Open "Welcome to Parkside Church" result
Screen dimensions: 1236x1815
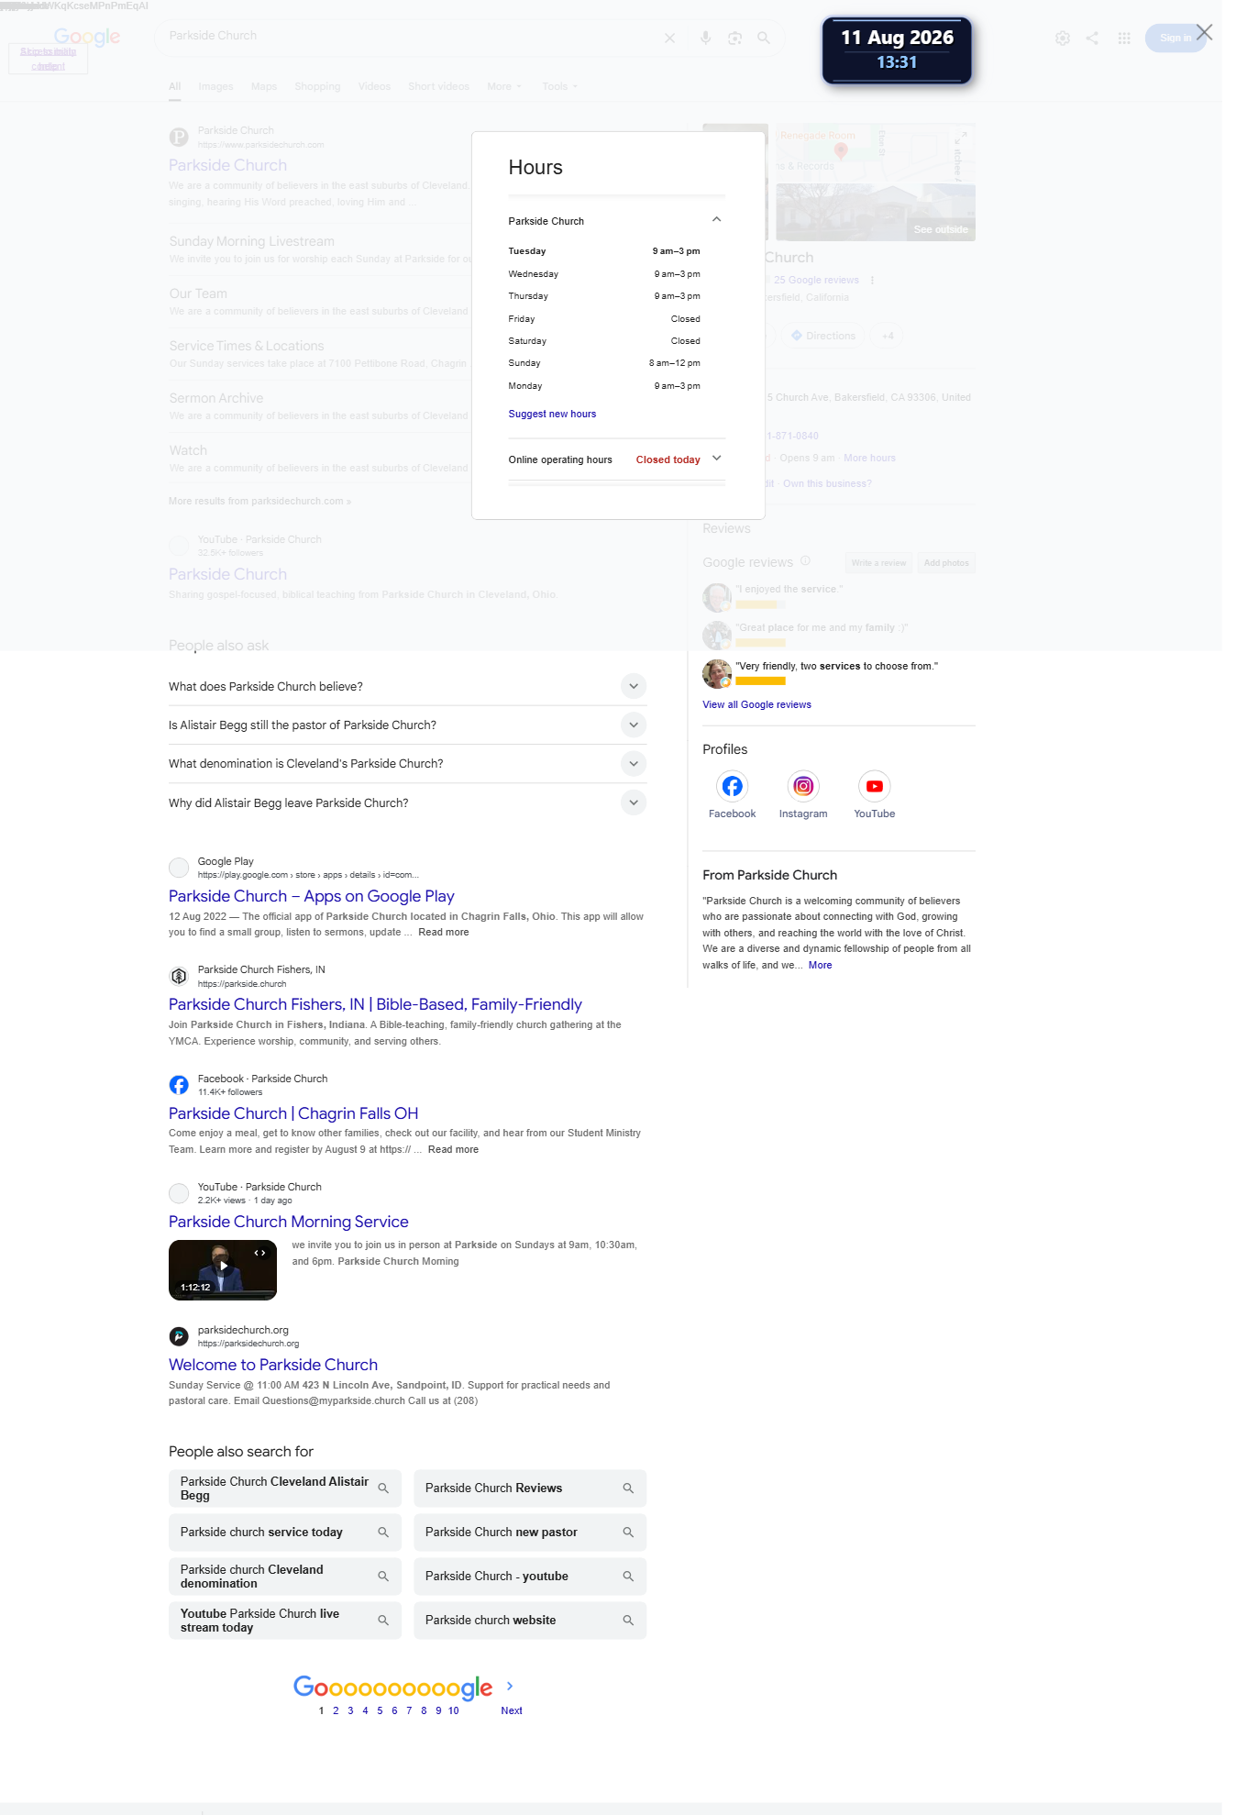point(273,1365)
